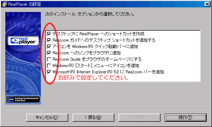This screenshot has height=127, width=212.
Task: Click the real player logo in the sidebar
Action: tap(23, 41)
